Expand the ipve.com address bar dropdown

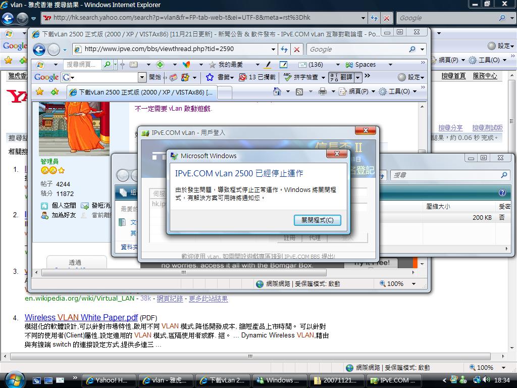point(273,50)
